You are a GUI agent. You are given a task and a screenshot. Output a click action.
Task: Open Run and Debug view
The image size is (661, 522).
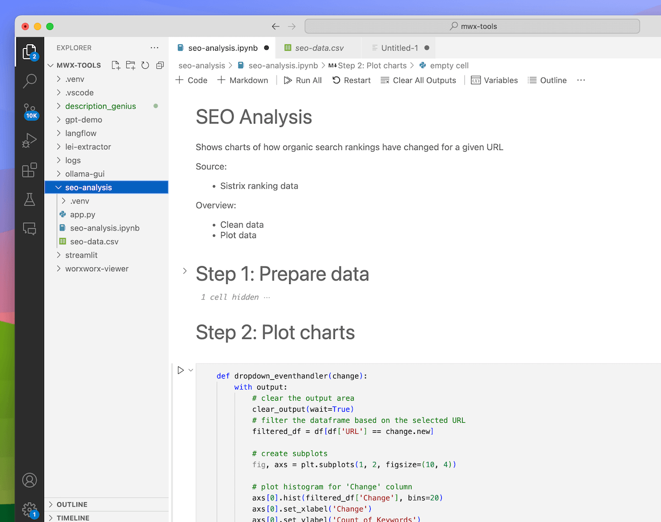pyautogui.click(x=30, y=141)
